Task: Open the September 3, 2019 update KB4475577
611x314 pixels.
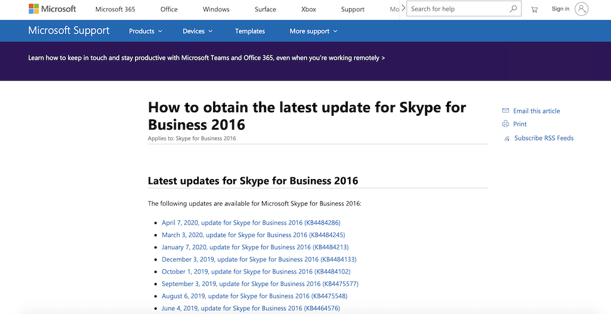Action: (x=260, y=284)
